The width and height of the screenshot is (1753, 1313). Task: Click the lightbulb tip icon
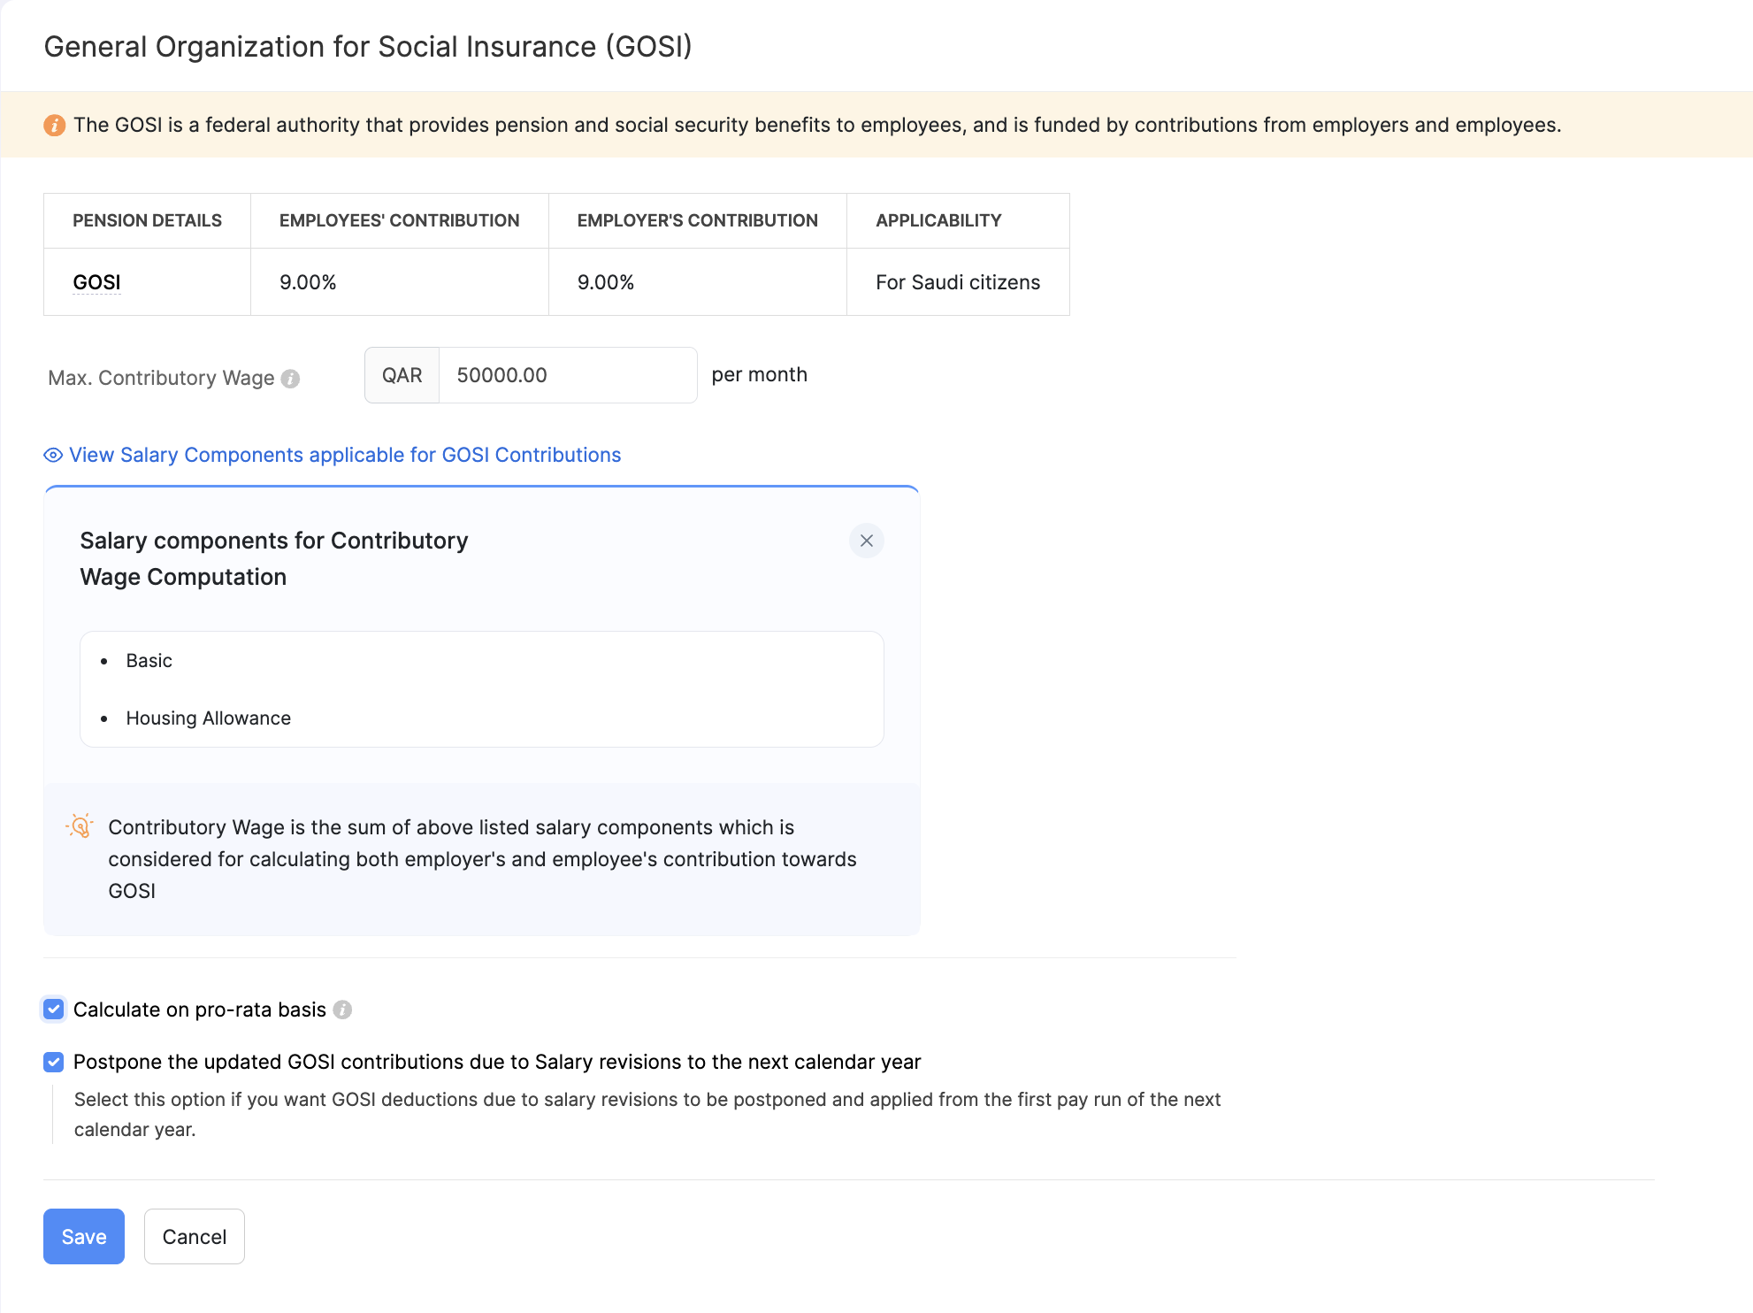point(80,826)
